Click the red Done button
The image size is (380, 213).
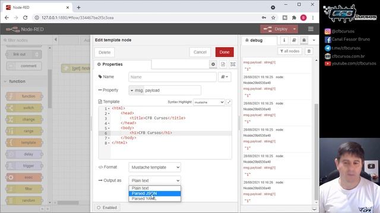click(x=224, y=52)
